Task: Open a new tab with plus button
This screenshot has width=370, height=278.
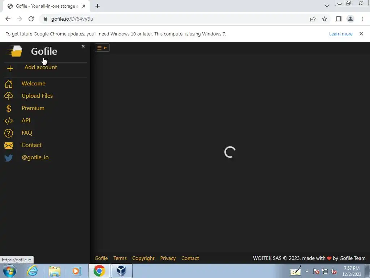Action: pyautogui.click(x=98, y=6)
